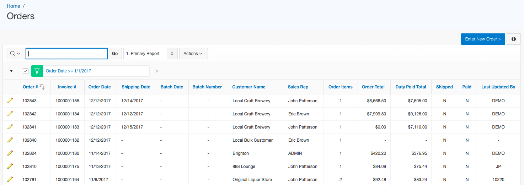Screen dimensions: 524x185
Task: Edit order 102842 using its pencil icon
Action: [x=10, y=114]
